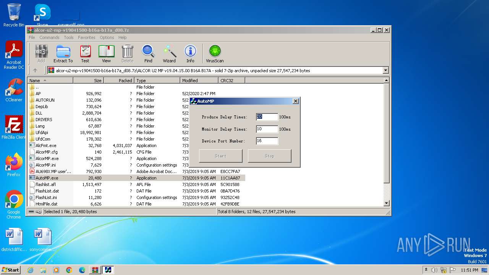Click the Add toolbar icon in WinRAR

pos(41,53)
